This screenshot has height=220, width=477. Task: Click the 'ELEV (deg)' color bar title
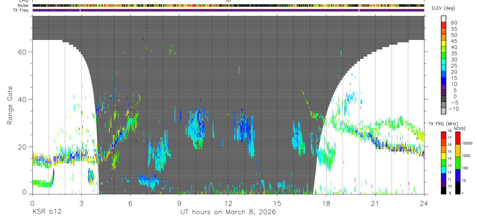[444, 8]
